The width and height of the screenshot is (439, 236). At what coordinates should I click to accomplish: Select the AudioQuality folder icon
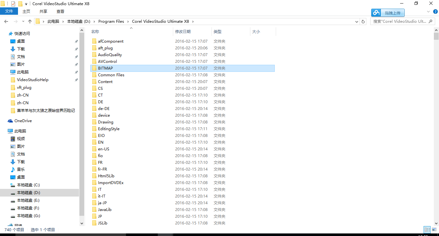(x=94, y=55)
